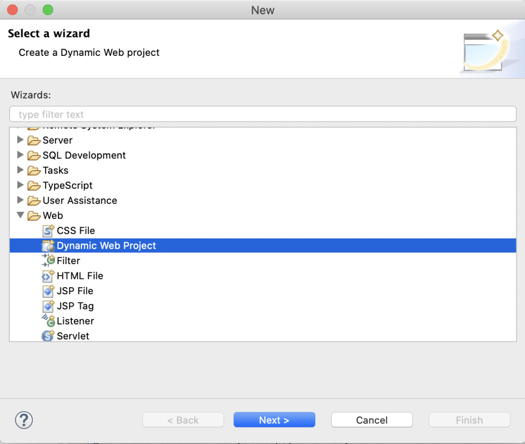Image resolution: width=525 pixels, height=444 pixels.
Task: Select the Tasks folder item
Action: [x=55, y=170]
